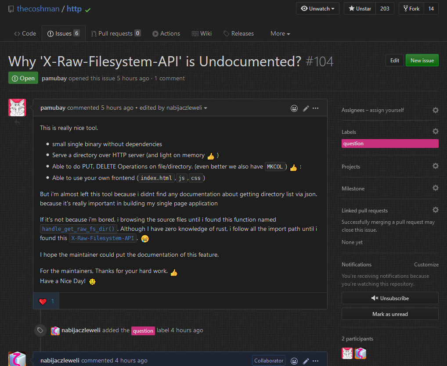Viewport: 447px width, 366px height.
Task: Click the Projects gear icon
Action: coord(435,166)
